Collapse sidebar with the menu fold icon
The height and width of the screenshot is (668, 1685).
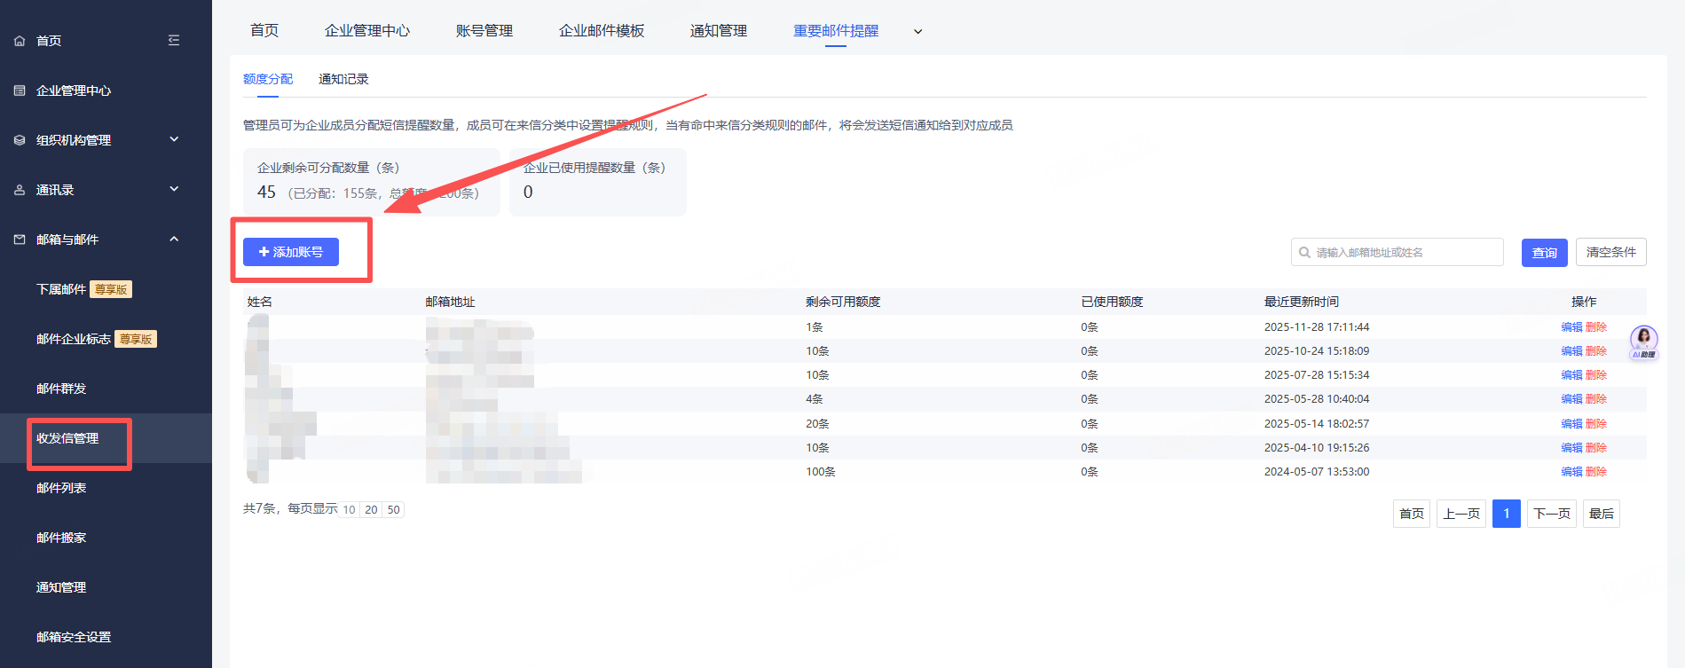coord(174,40)
